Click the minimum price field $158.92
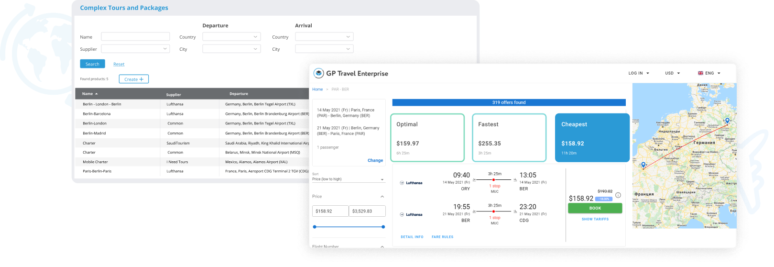 pyautogui.click(x=330, y=211)
